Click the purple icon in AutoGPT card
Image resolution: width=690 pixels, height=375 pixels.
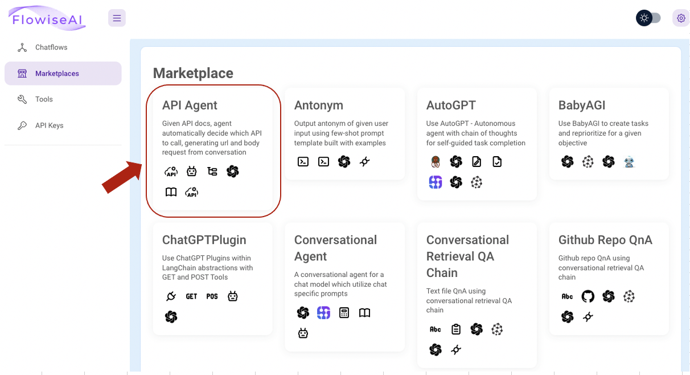[436, 182]
